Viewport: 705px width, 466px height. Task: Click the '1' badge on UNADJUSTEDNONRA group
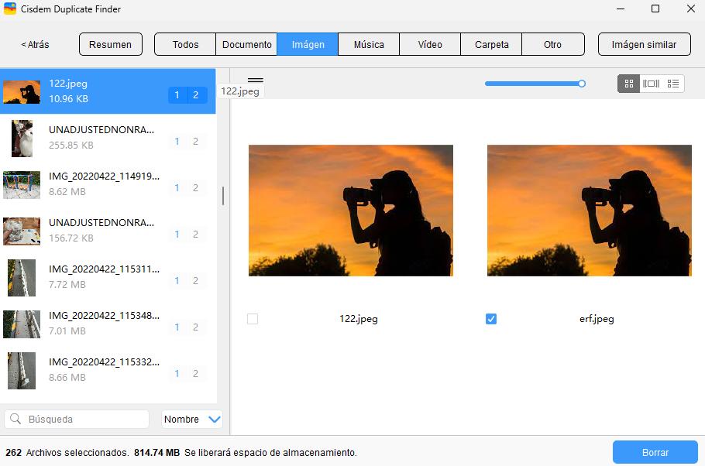coord(177,141)
